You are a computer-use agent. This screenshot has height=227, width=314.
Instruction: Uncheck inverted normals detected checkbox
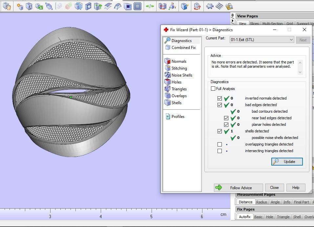click(x=220, y=98)
